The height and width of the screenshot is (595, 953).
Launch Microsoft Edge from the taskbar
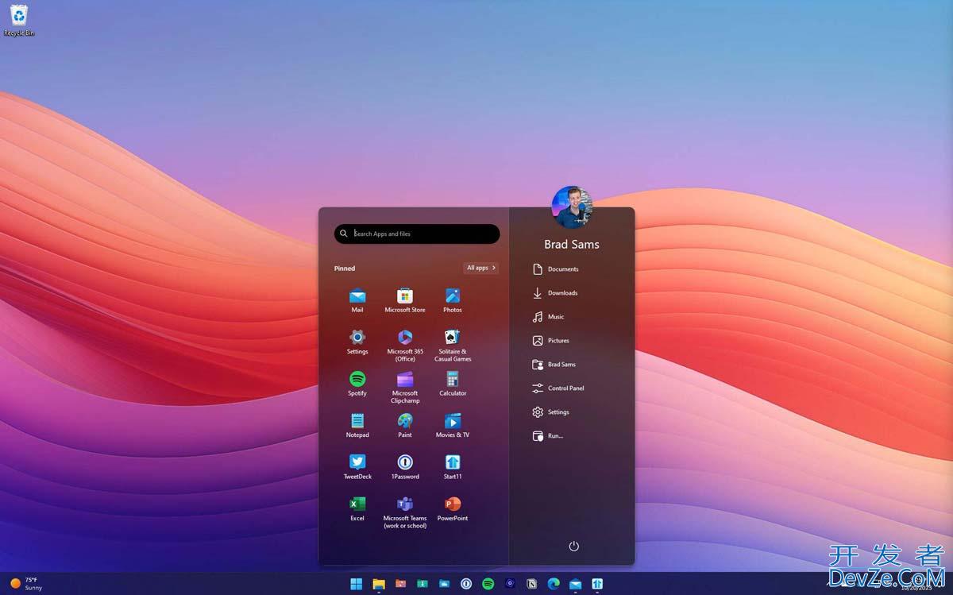(x=554, y=584)
